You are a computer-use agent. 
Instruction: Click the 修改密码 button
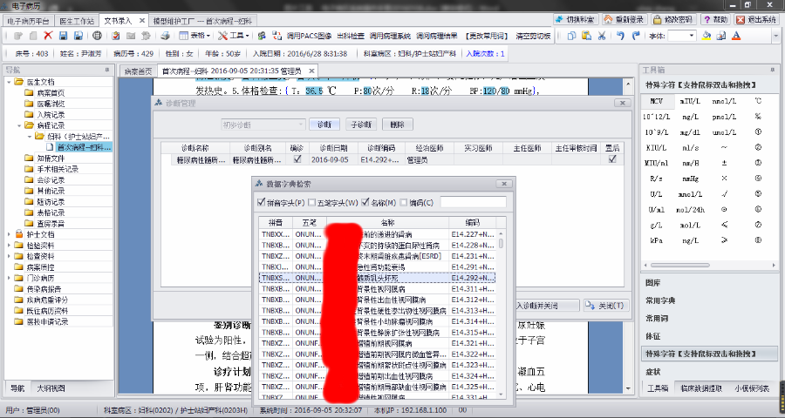[672, 19]
